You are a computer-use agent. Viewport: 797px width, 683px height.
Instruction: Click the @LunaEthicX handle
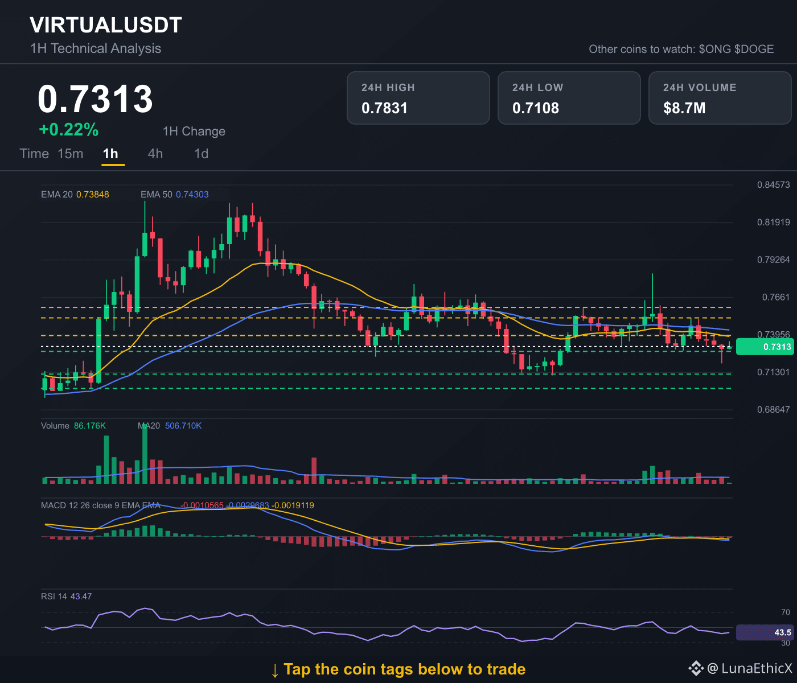750,668
